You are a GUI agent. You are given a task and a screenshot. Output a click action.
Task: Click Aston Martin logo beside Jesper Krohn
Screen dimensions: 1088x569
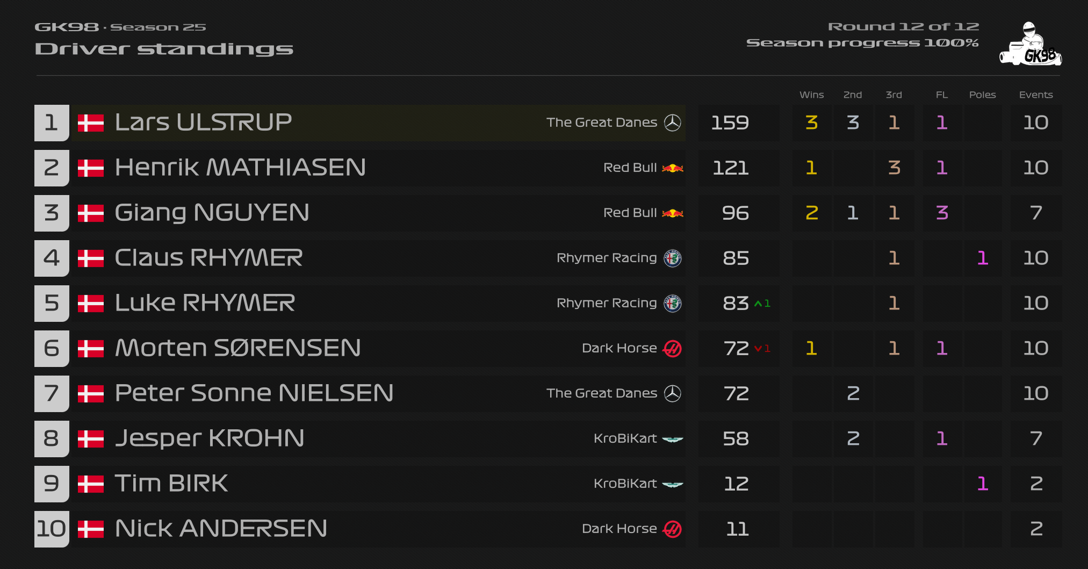[x=673, y=439]
